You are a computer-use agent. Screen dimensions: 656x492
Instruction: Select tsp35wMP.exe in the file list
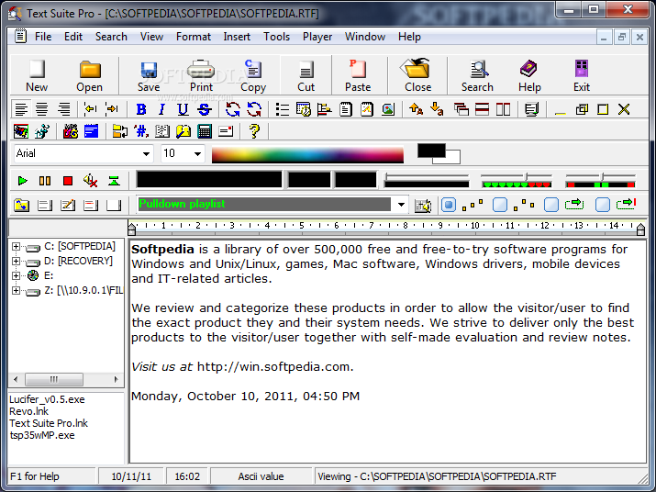click(x=42, y=435)
